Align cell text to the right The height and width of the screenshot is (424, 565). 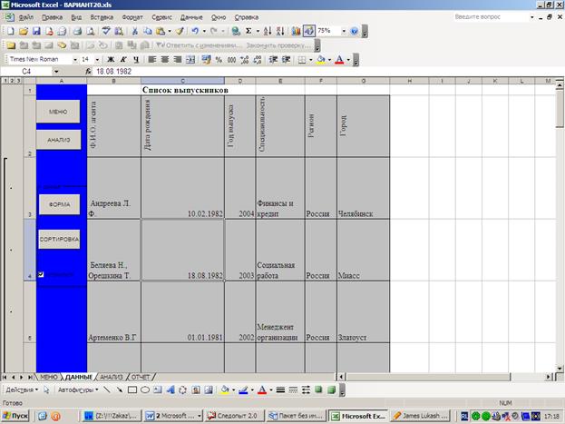click(x=177, y=60)
